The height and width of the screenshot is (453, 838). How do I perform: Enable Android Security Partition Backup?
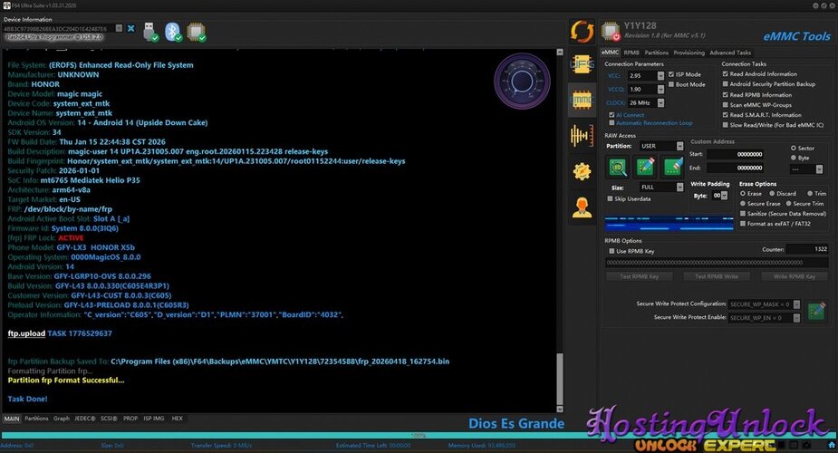point(726,84)
